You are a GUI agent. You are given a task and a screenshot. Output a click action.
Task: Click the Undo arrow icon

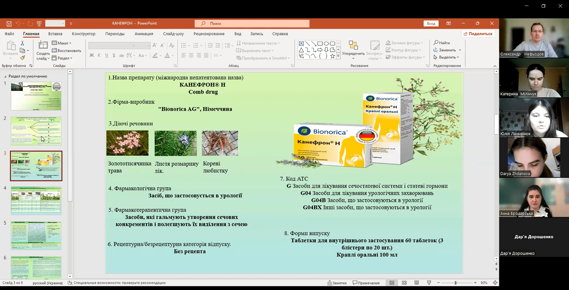click(18, 24)
